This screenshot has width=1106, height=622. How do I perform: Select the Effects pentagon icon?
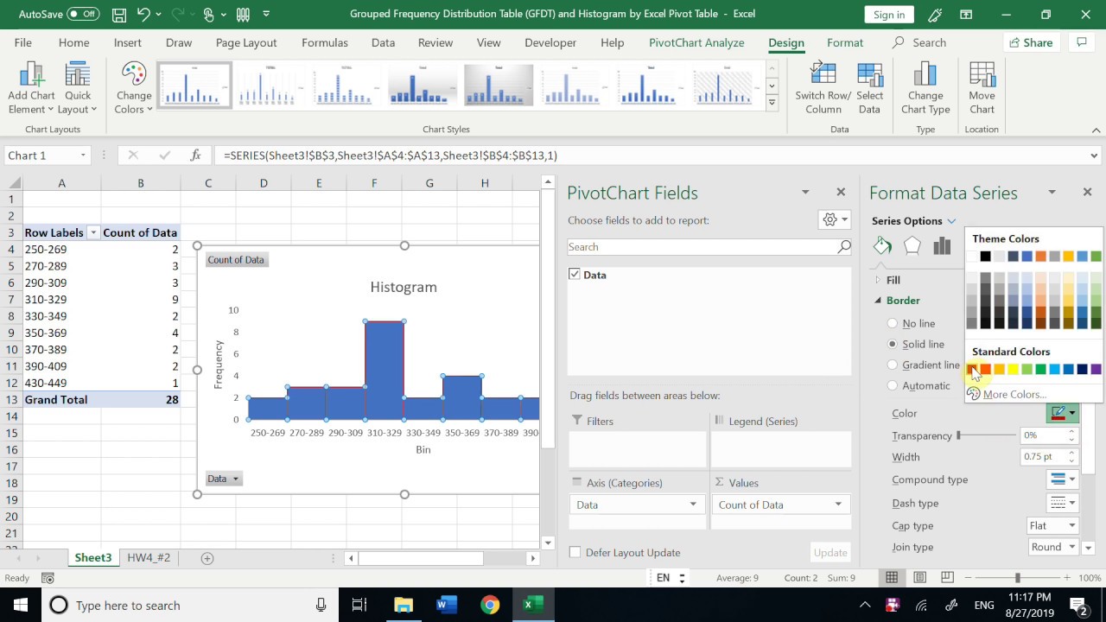912,246
